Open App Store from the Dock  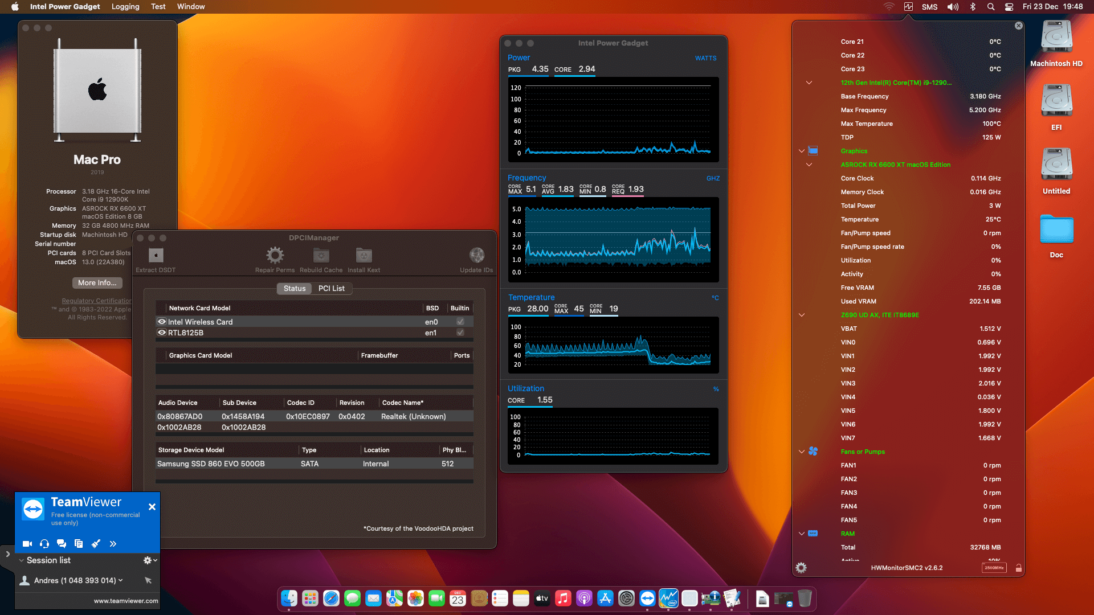(x=605, y=598)
